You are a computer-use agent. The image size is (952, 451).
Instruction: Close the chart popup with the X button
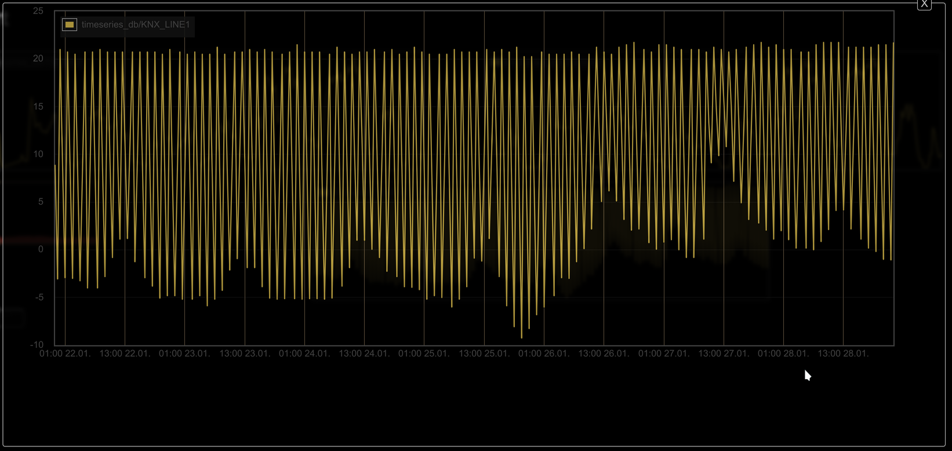924,4
